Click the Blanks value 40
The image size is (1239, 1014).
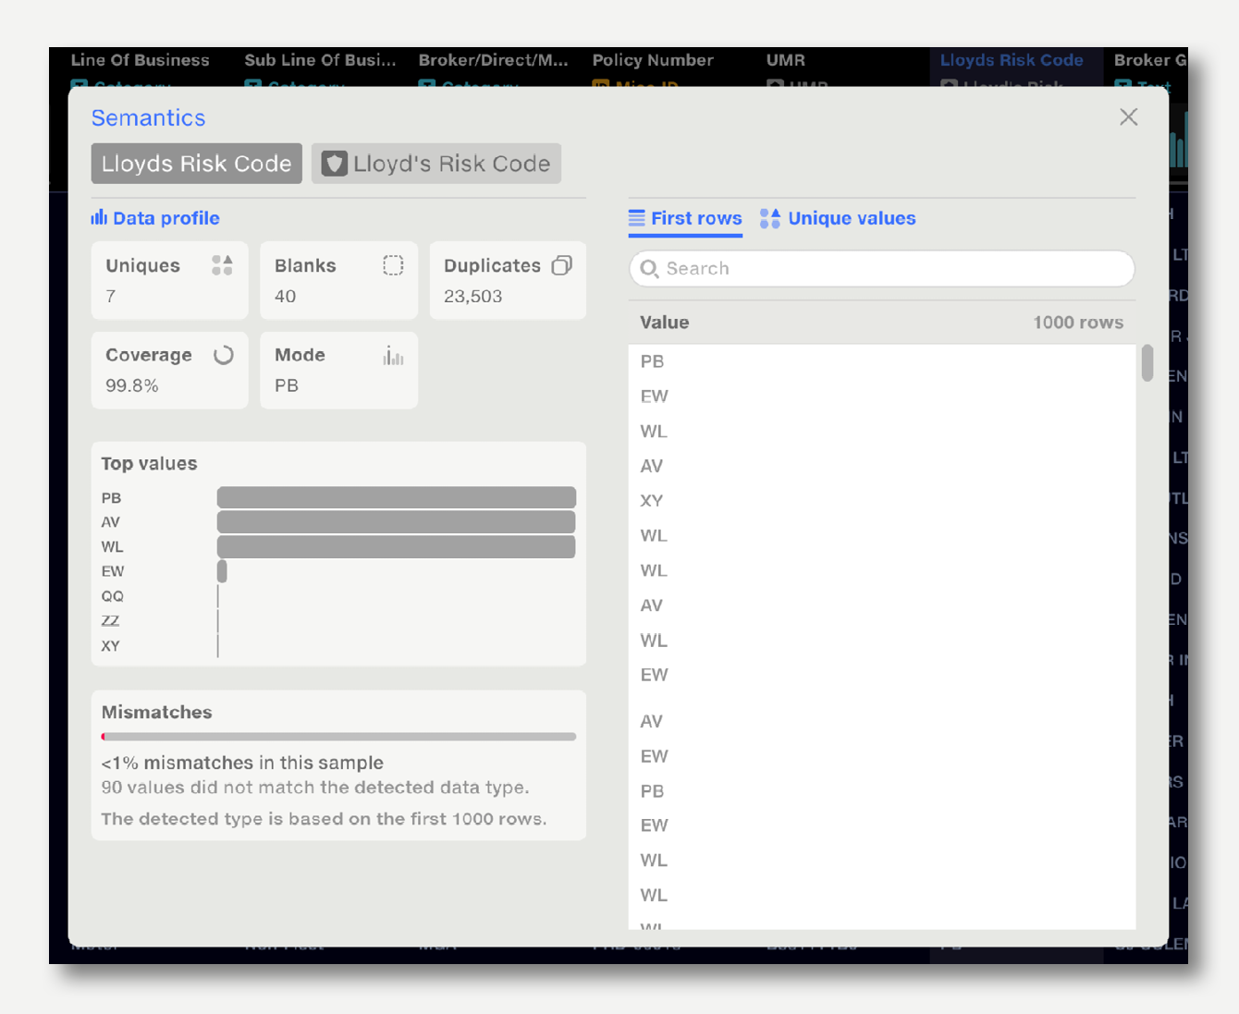pyautogui.click(x=285, y=297)
